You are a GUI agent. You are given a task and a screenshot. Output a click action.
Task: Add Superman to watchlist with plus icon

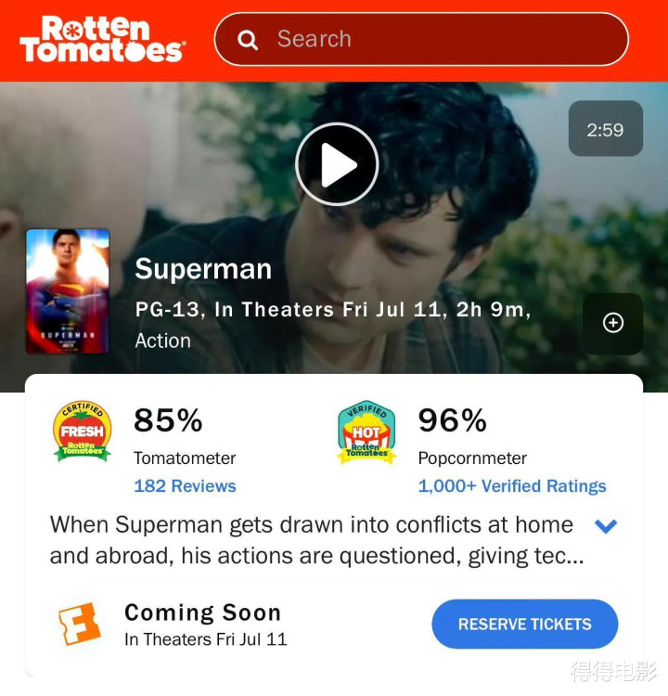pos(613,323)
